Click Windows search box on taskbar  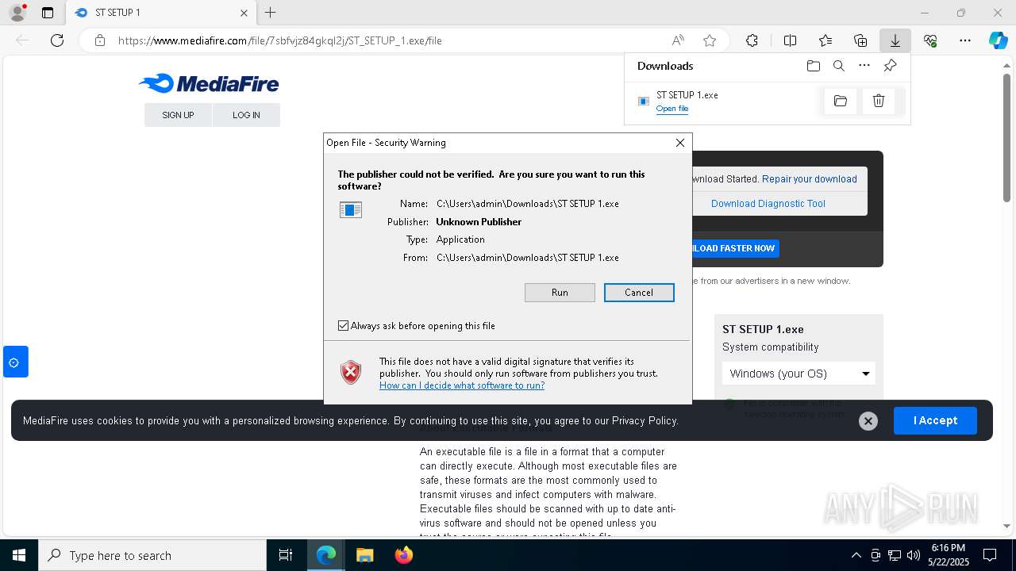click(152, 555)
